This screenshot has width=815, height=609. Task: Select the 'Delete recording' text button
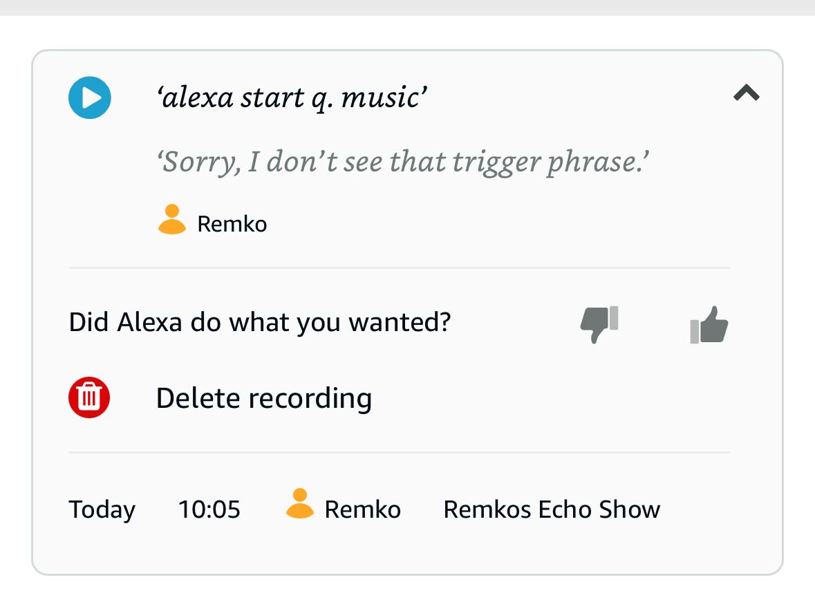point(264,398)
